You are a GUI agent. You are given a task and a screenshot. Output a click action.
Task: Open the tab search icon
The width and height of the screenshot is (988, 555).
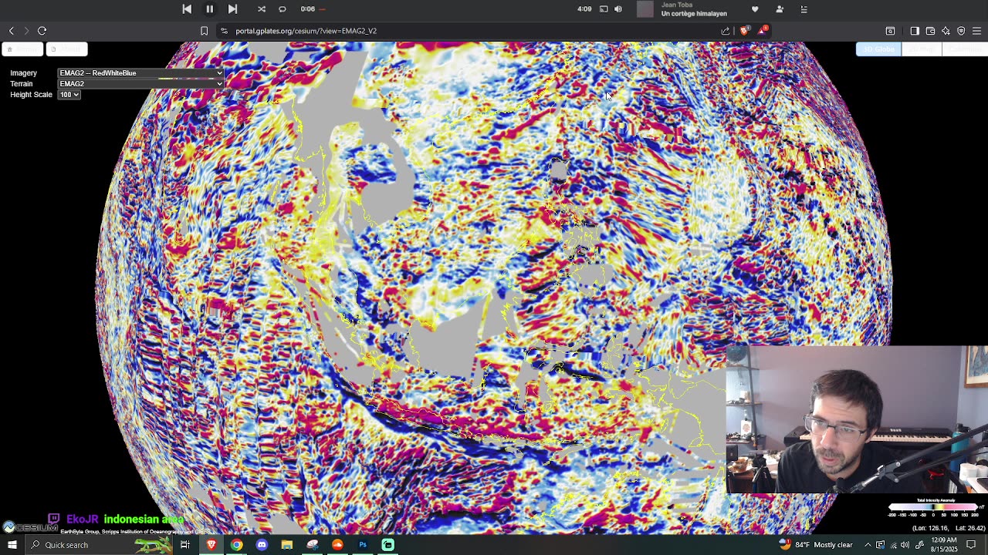click(890, 31)
